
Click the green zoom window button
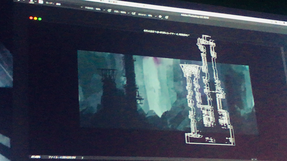[x=40, y=19]
